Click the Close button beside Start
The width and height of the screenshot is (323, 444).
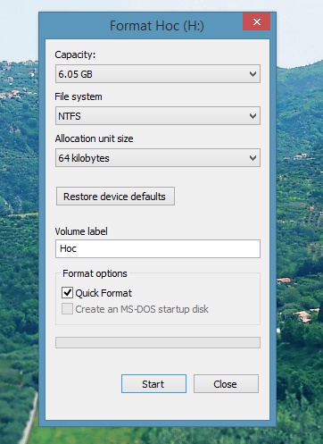pyautogui.click(x=226, y=384)
